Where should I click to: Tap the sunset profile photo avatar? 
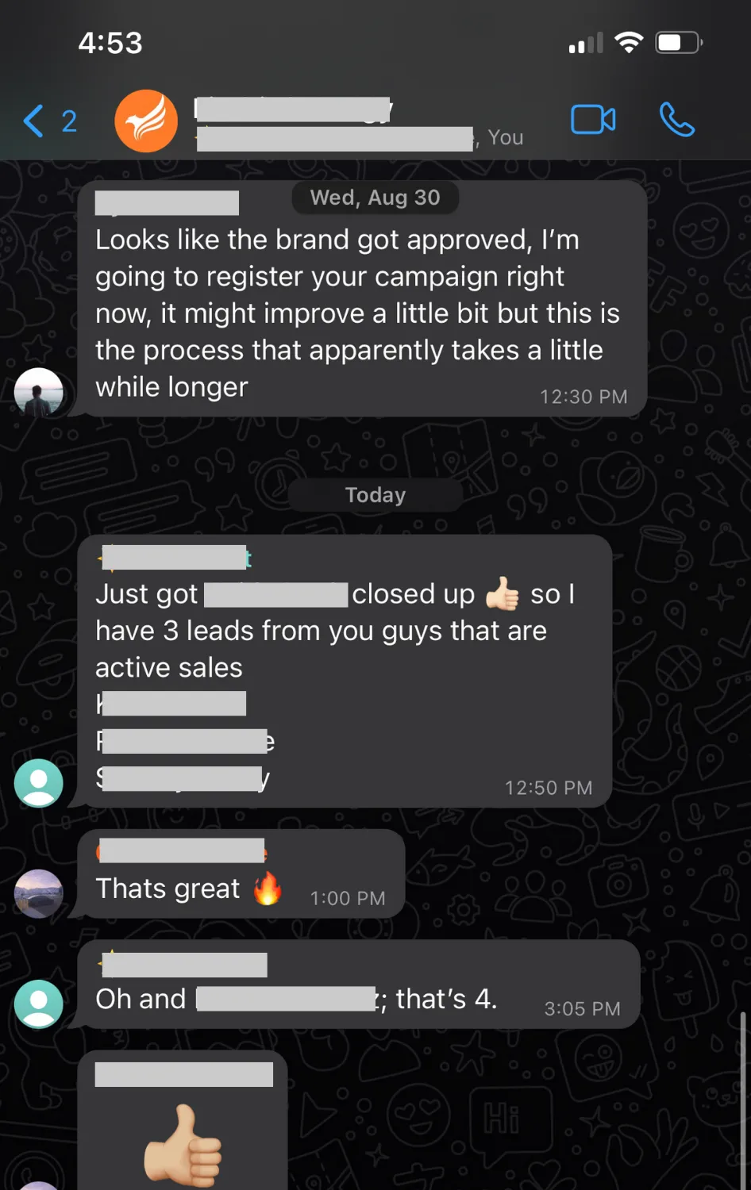38,392
